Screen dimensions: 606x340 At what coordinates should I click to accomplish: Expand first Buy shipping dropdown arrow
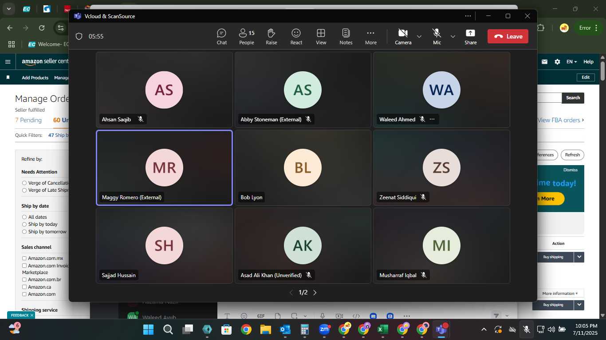point(579,257)
